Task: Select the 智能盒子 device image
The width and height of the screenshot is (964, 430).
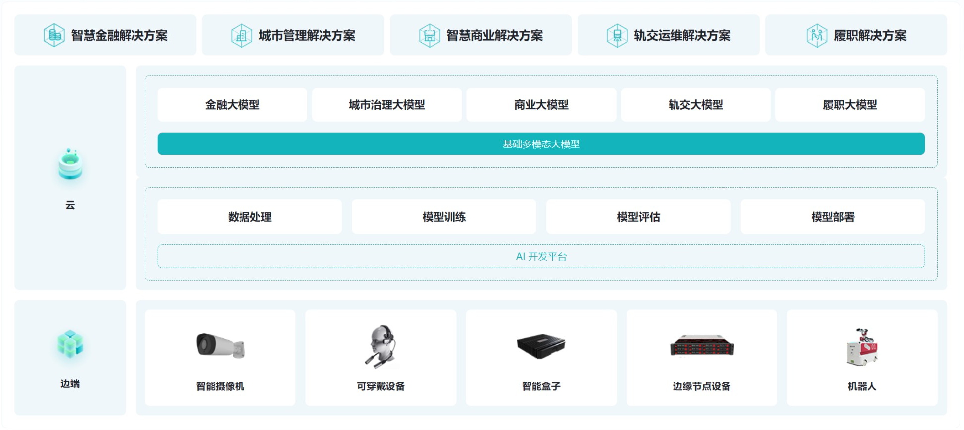Action: click(541, 345)
